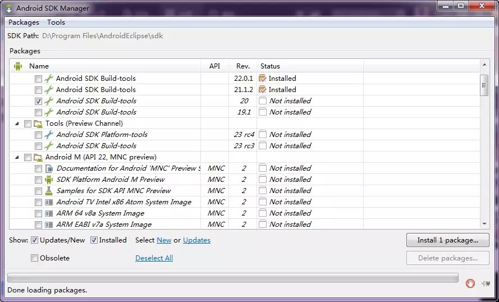Viewport: 499px width, 302px height.
Task: Click the ARM 64 v8a system image icon
Action: click(x=49, y=213)
